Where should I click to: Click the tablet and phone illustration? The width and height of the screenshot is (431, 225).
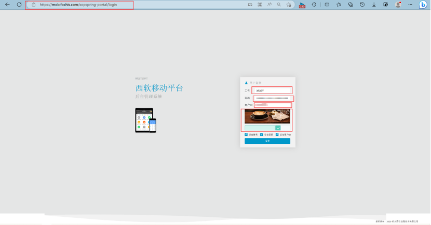(x=146, y=121)
